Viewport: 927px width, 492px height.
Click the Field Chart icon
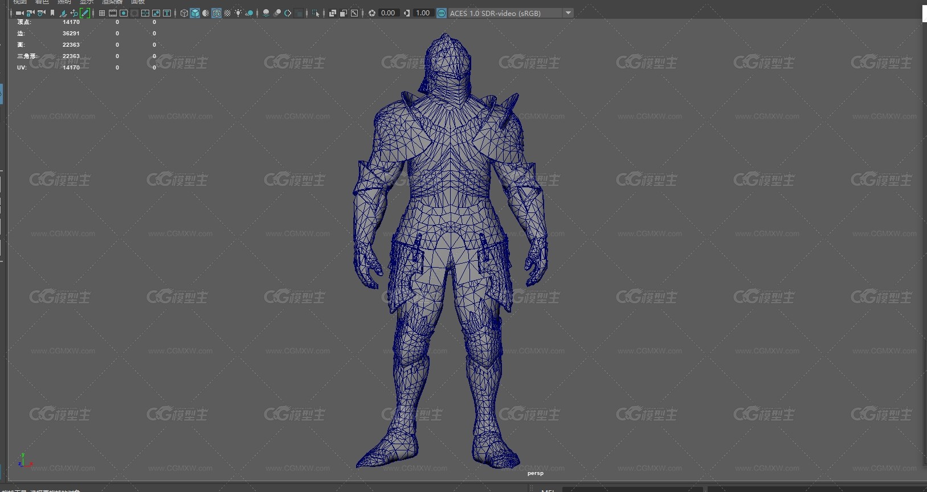point(145,13)
